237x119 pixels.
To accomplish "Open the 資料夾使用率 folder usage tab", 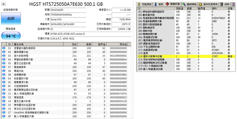I will coord(208,4).
